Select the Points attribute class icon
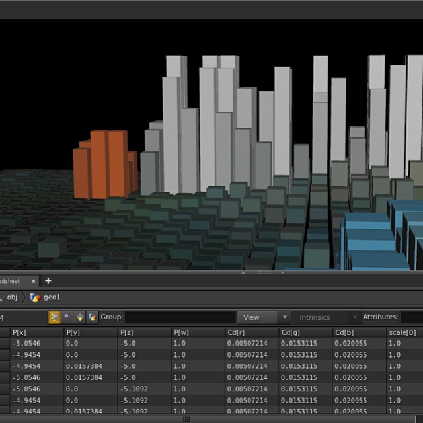Viewport: 423px width, 423px height. 54,317
